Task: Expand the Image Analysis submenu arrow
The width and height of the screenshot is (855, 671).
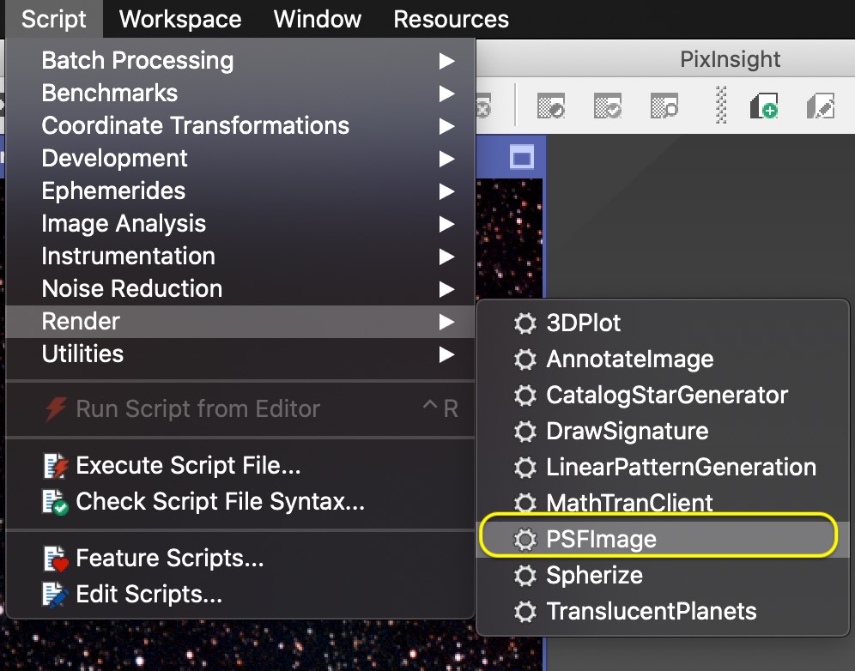Action: pos(446,224)
